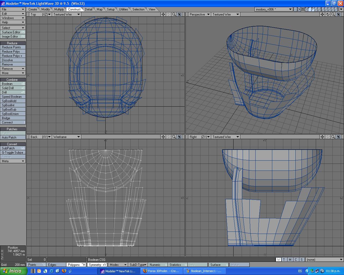Open the Detail tab

coord(88,9)
